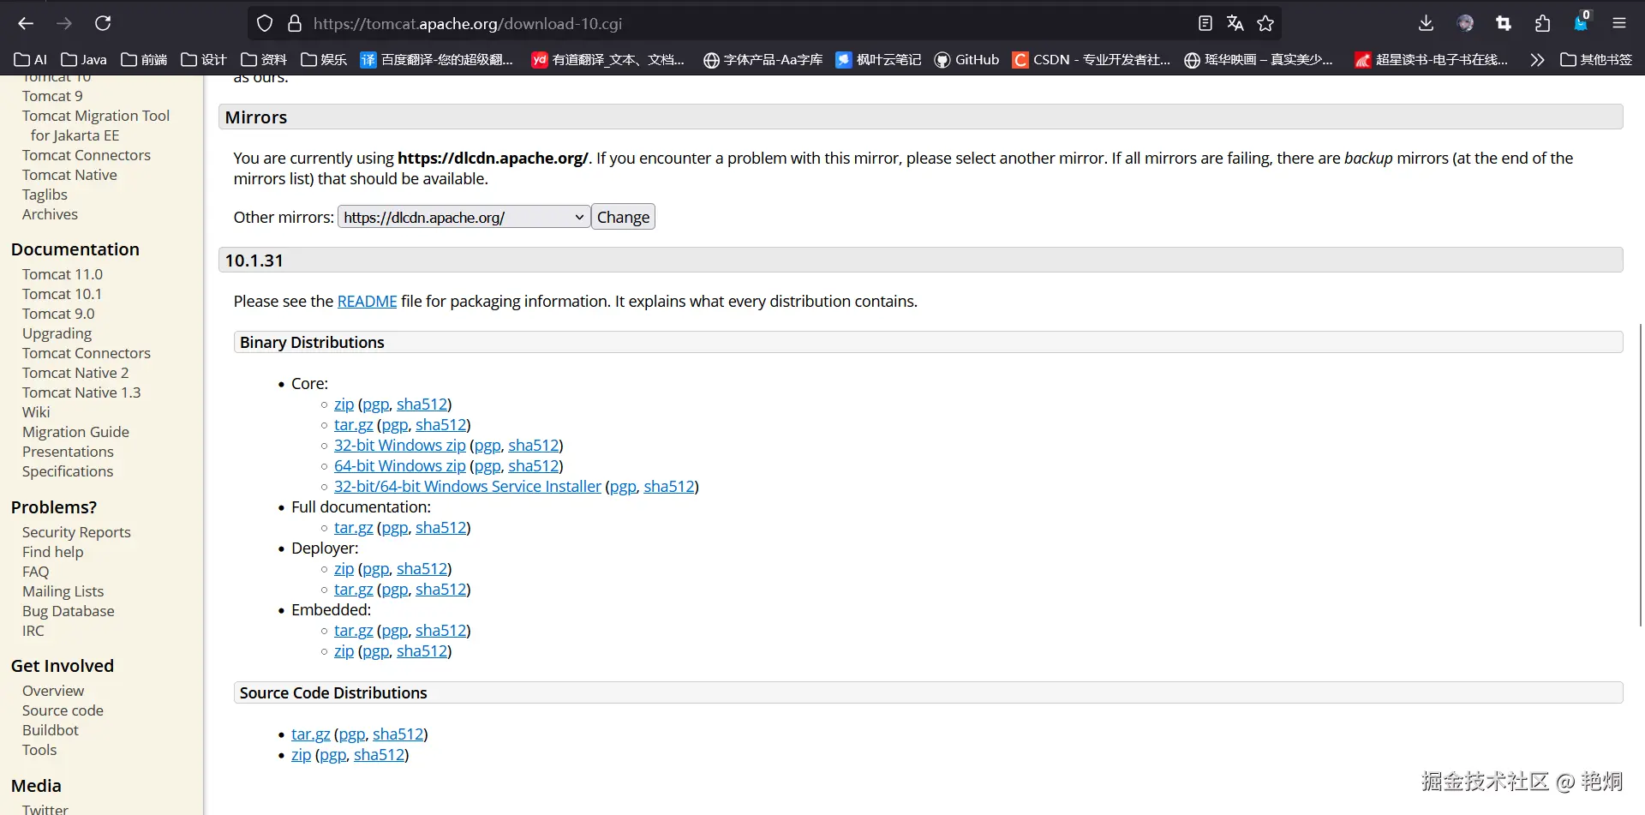Bookmark this page with the star icon

1265,23
